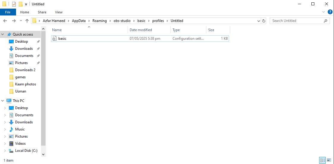Viewport: 334px width, 164px height.
Task: Click Azfar Hameed in the address path
Action: [x=54, y=21]
